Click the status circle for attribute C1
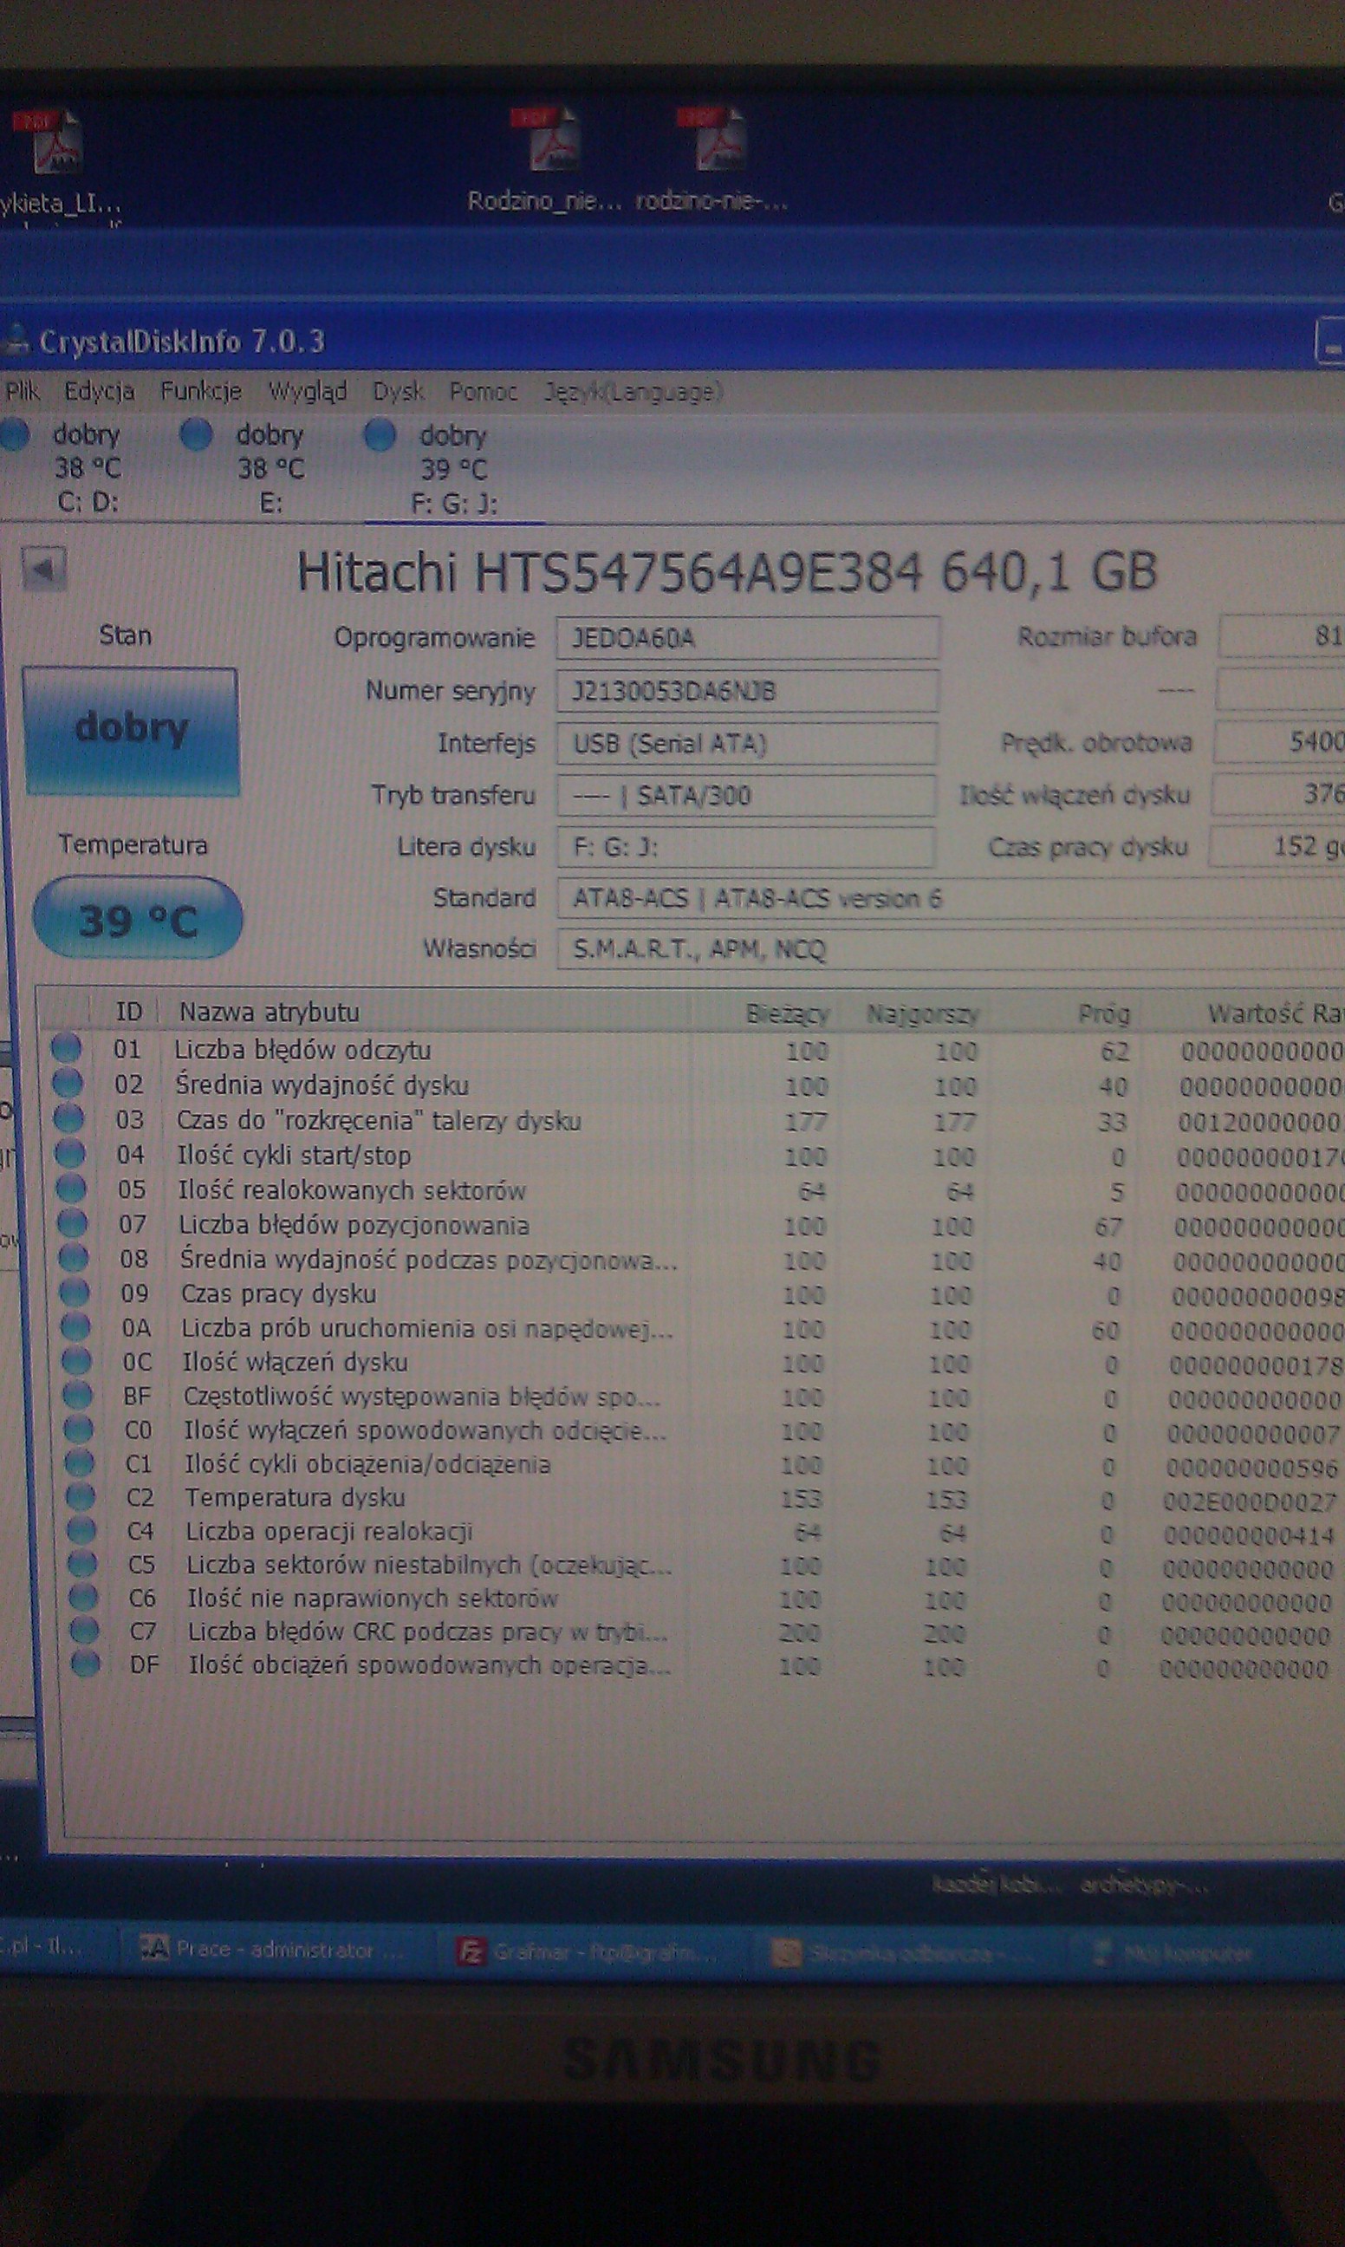The height and width of the screenshot is (2247, 1345). tap(79, 1463)
